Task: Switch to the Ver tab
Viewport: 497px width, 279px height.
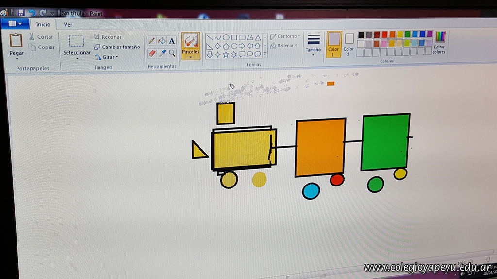Action: click(x=68, y=25)
